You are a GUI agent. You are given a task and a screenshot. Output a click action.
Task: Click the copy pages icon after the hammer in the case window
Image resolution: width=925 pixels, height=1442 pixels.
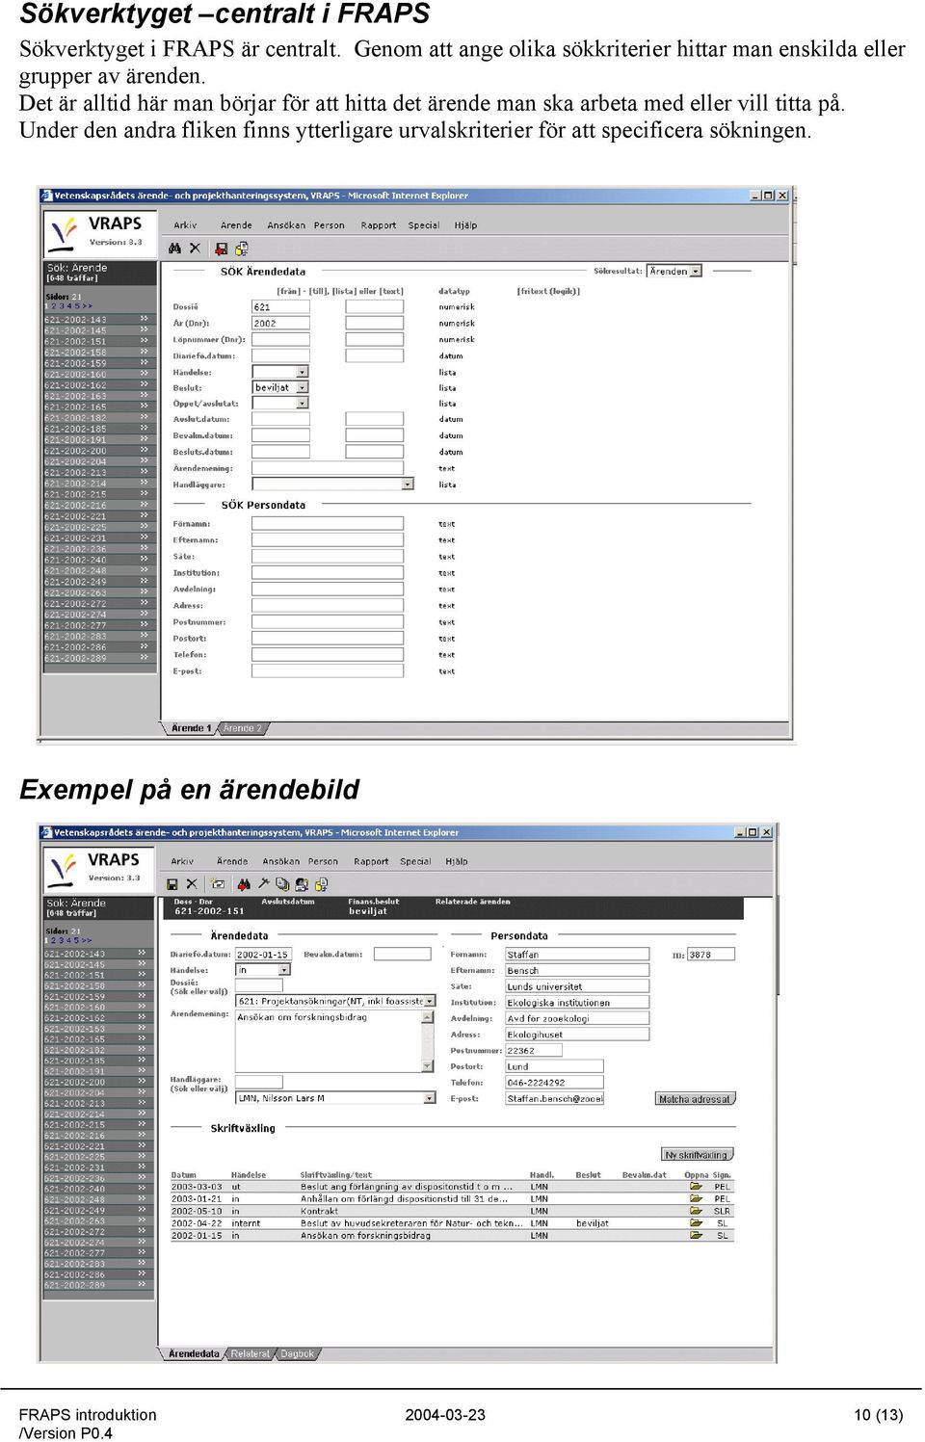coord(282,884)
